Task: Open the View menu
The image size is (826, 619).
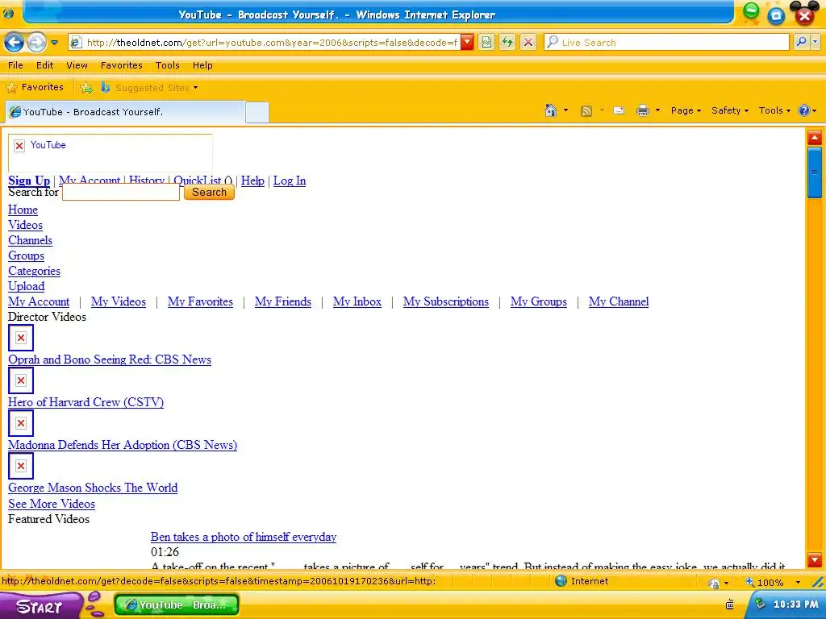Action: tap(77, 65)
